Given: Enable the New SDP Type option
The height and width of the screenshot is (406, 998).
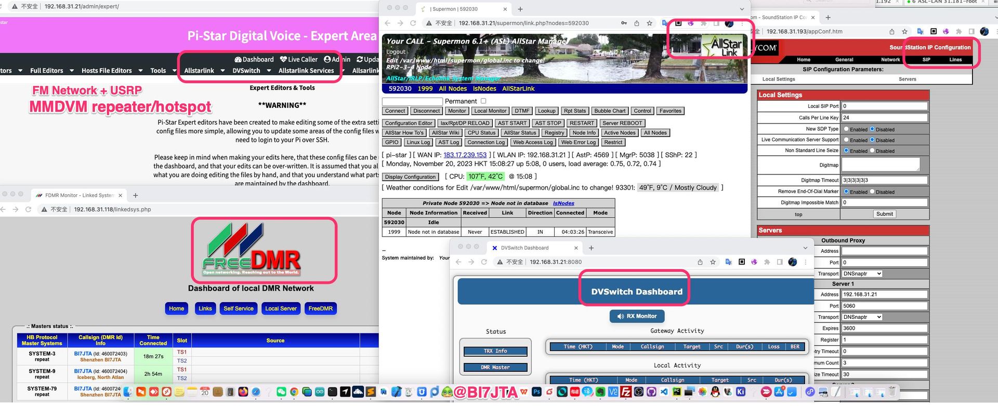Looking at the screenshot, I should (846, 129).
